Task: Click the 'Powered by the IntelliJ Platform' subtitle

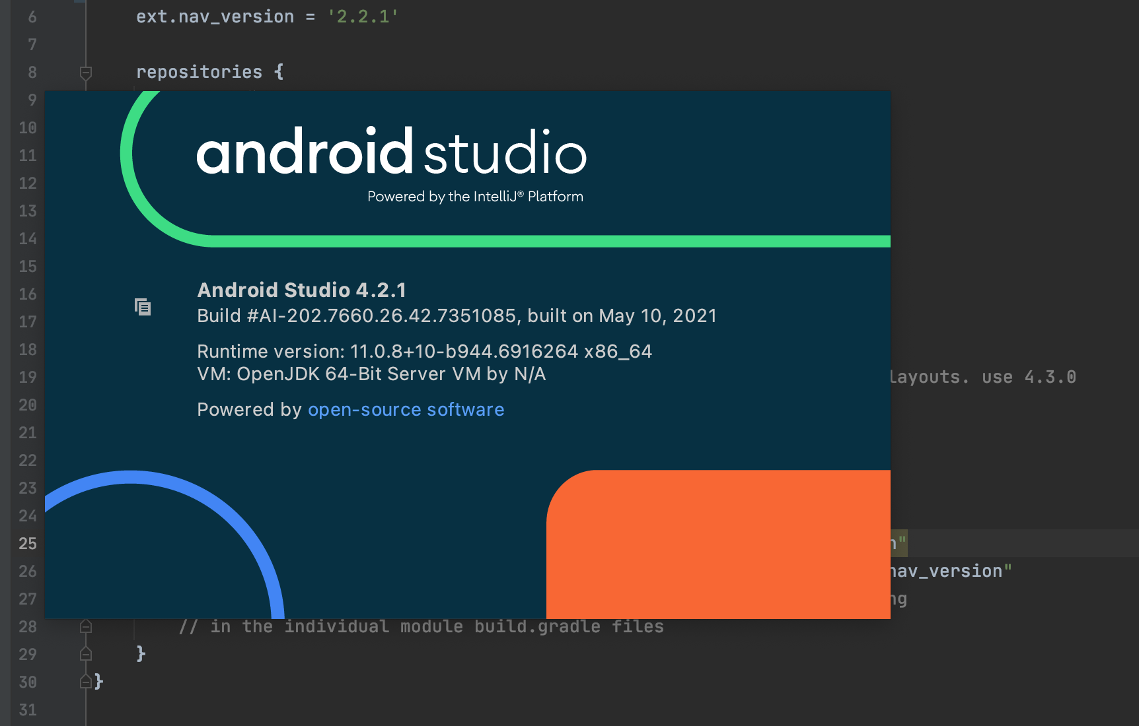Action: [x=475, y=197]
